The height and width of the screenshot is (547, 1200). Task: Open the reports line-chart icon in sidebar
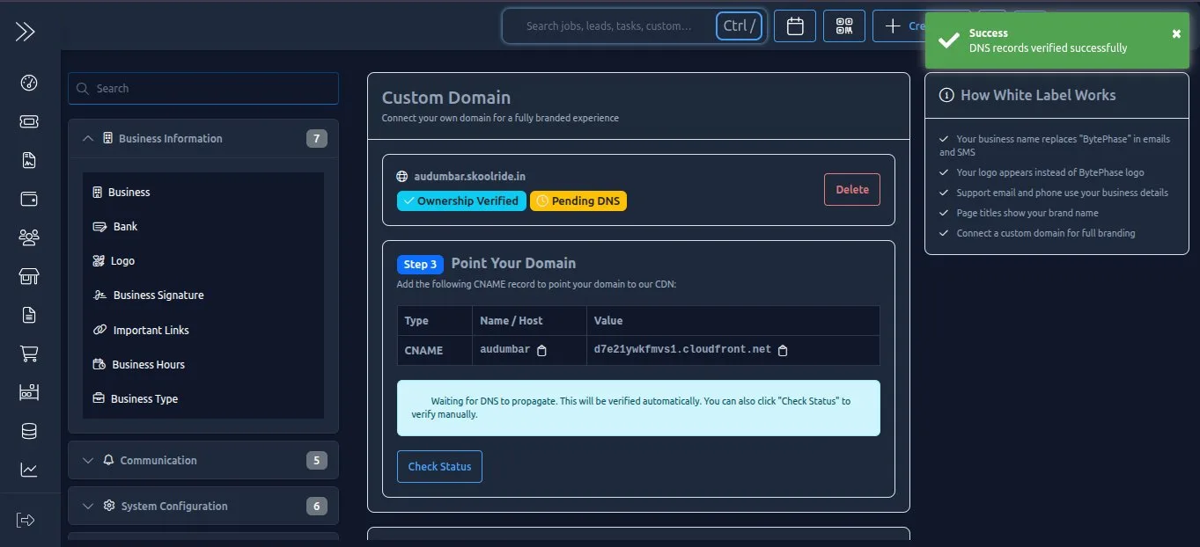pos(29,470)
